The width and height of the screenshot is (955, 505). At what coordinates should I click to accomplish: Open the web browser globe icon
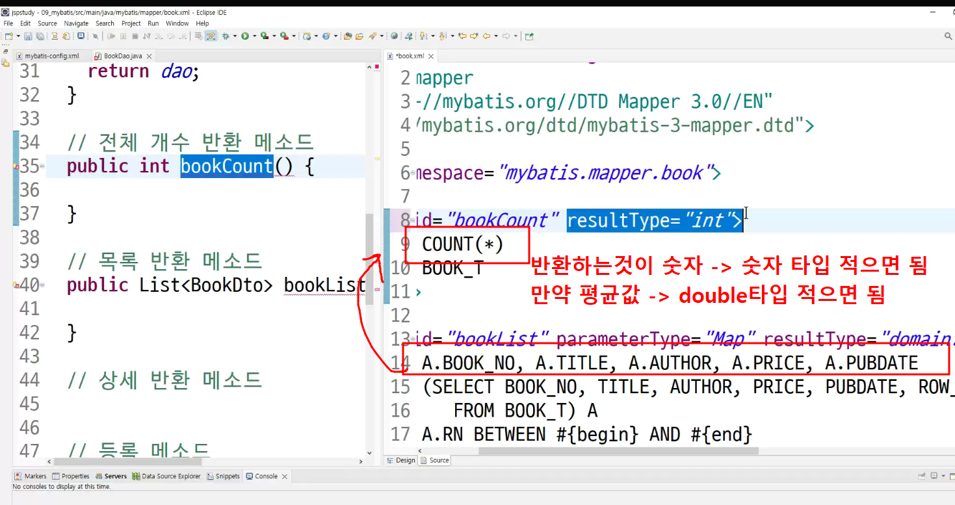coord(394,36)
